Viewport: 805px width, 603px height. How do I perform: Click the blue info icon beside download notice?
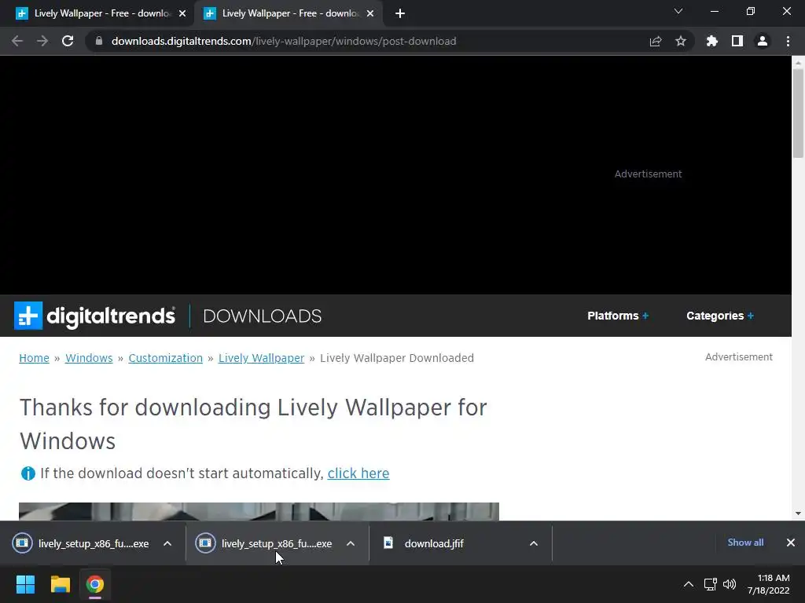point(28,473)
